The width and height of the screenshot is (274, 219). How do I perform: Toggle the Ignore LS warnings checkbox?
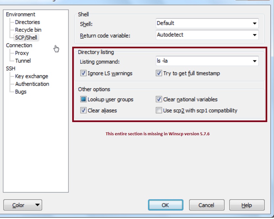[x=83, y=73]
